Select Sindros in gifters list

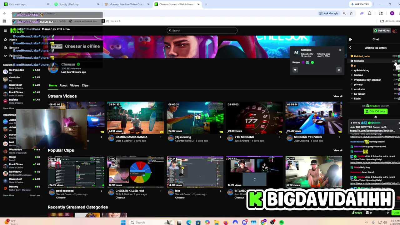coord(358,75)
